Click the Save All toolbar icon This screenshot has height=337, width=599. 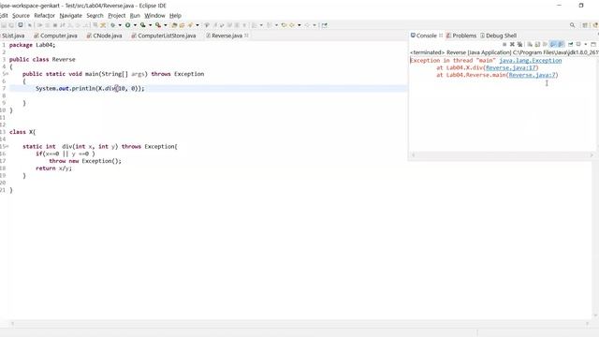coord(11,25)
